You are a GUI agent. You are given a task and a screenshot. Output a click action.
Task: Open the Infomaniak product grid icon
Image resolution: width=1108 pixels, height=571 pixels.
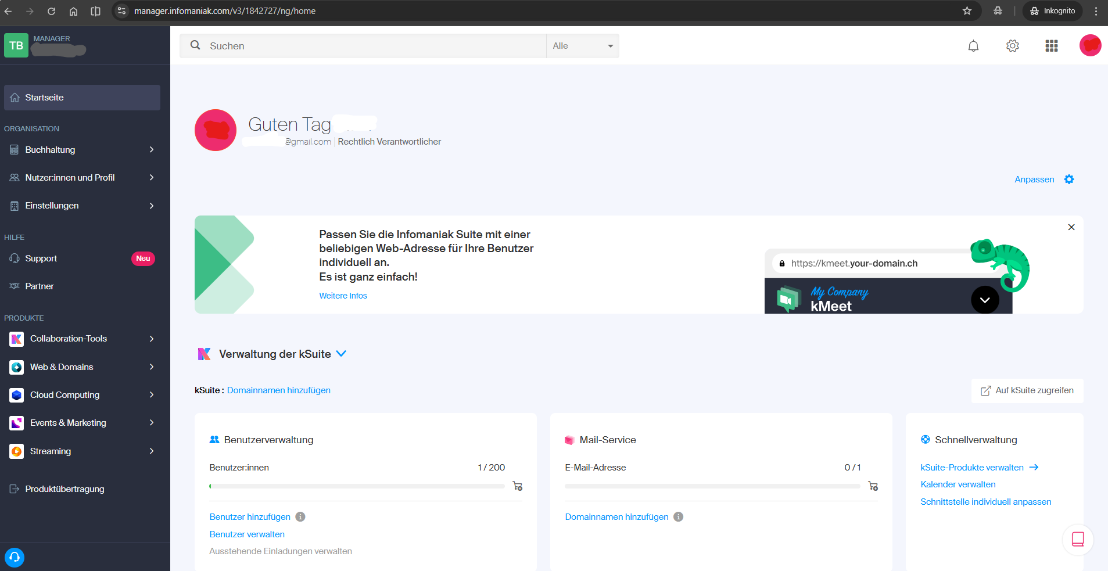(1052, 45)
